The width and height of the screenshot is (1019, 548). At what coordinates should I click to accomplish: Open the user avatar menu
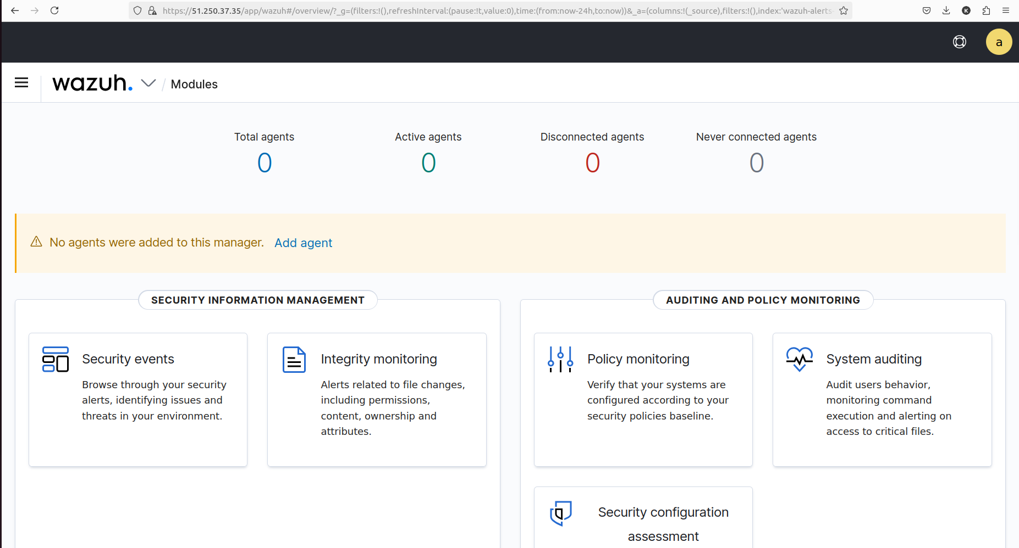click(x=999, y=42)
